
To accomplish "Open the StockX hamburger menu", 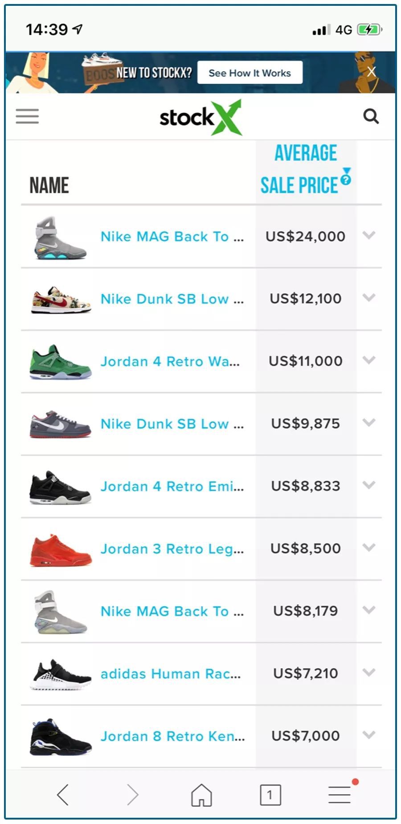I will click(27, 116).
